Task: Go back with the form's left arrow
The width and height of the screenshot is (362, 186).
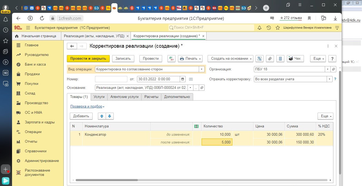Action: (x=72, y=46)
